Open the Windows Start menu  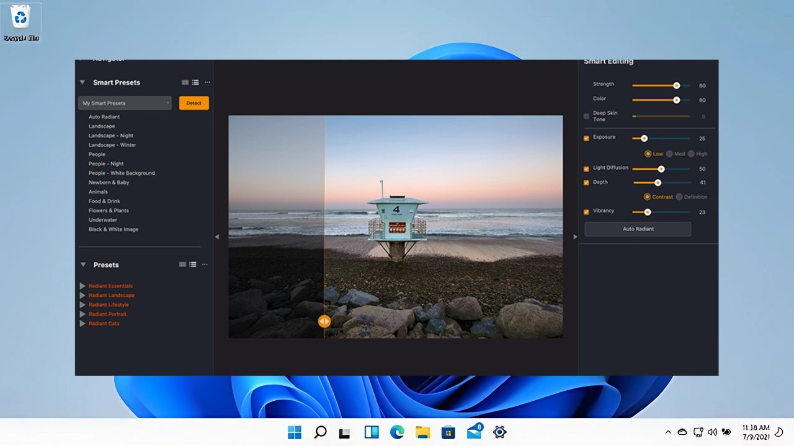pyautogui.click(x=294, y=432)
